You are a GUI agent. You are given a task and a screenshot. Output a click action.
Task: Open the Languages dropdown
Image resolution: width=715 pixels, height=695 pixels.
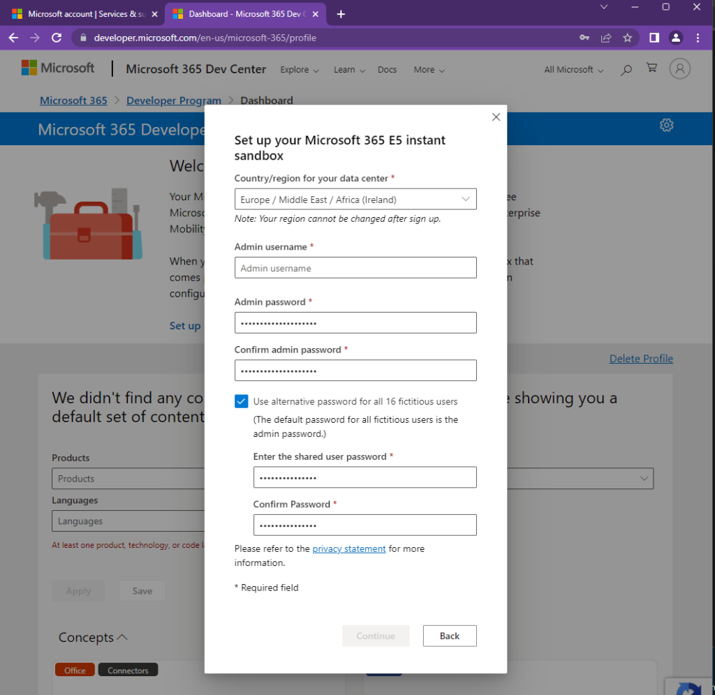[128, 521]
